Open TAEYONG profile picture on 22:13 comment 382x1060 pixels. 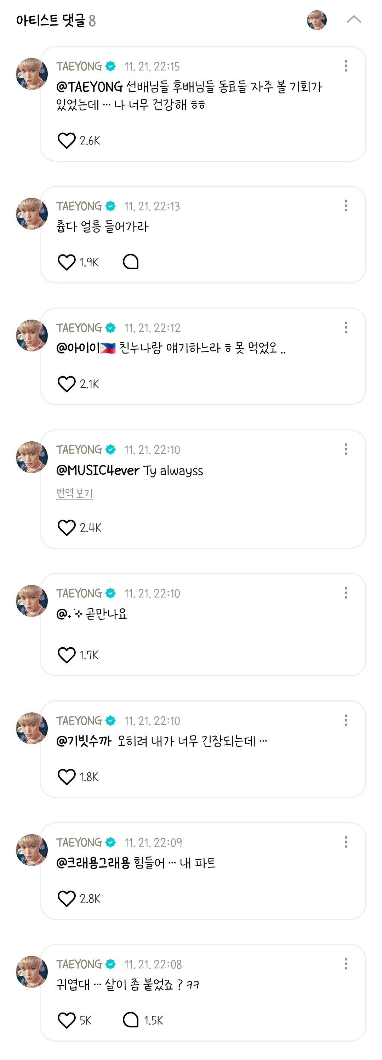click(x=32, y=213)
